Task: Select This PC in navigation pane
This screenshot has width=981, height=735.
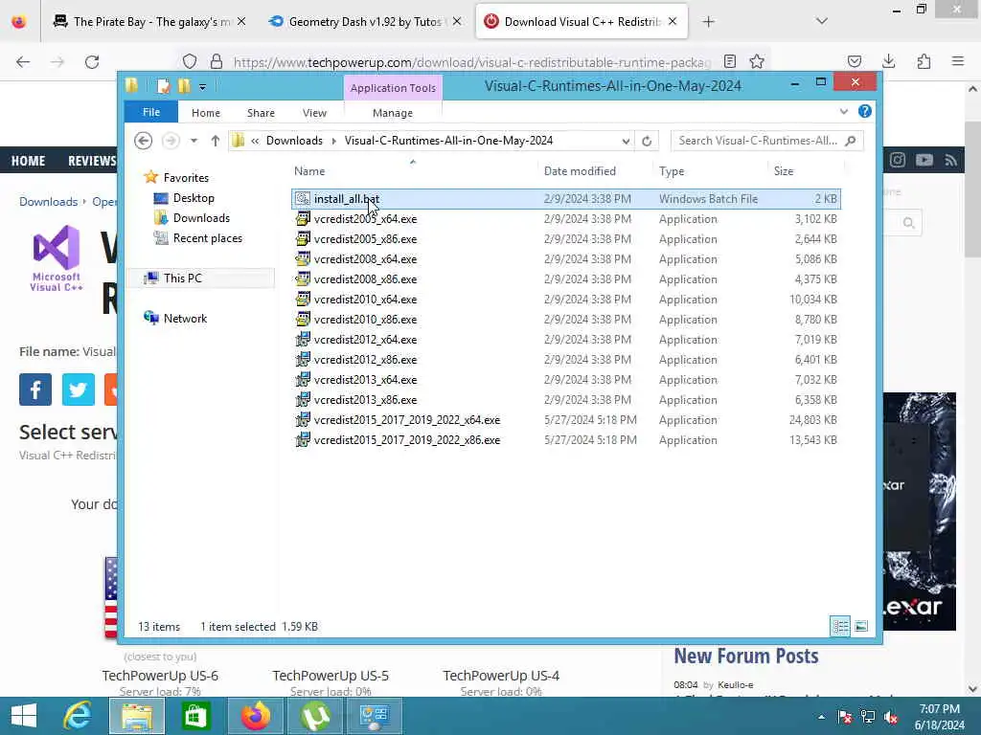Action: point(183,278)
